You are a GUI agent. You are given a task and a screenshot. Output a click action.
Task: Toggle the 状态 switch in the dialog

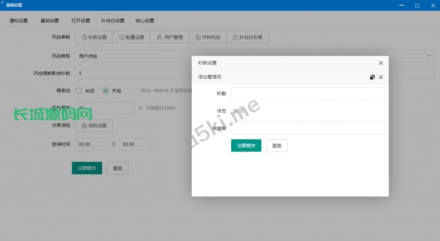pyautogui.click(x=238, y=111)
